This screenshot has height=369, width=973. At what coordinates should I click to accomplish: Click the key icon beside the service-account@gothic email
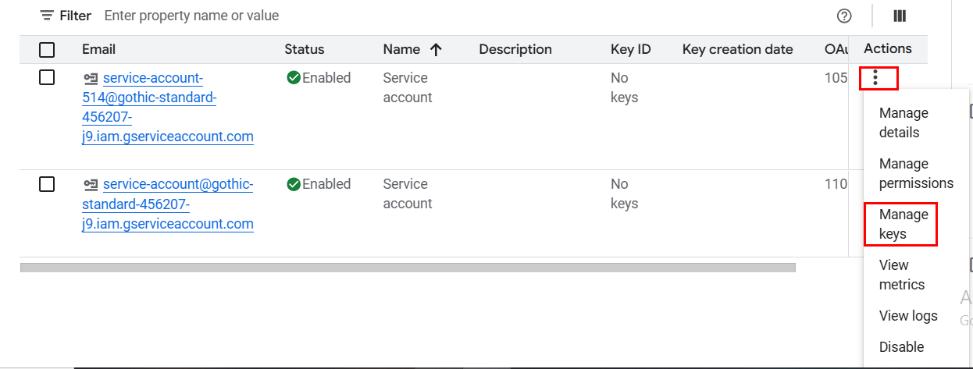point(91,185)
